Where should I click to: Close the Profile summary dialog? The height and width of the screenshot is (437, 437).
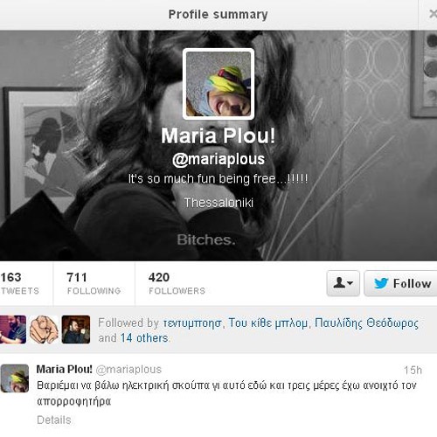(434, 14)
